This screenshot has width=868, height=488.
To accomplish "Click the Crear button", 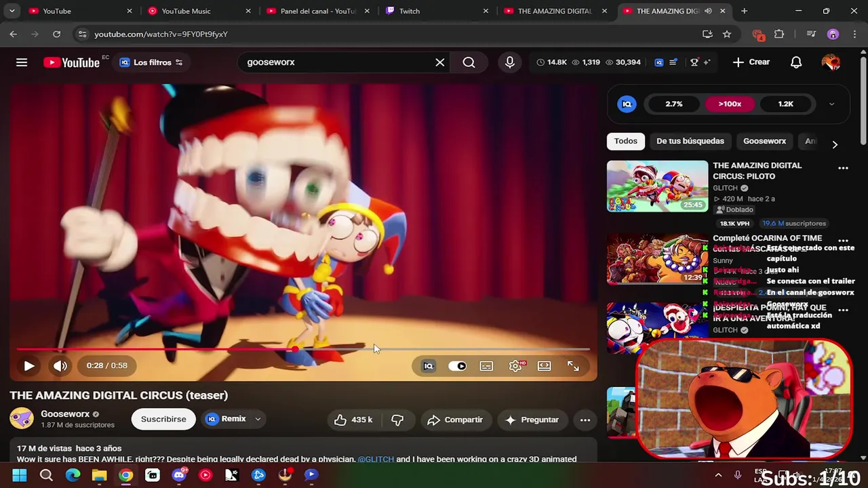I will [751, 62].
